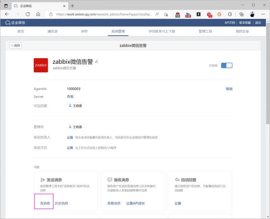Click 设置 under 自动回复
Image resolution: width=270 pixels, height=219 pixels.
point(178,203)
